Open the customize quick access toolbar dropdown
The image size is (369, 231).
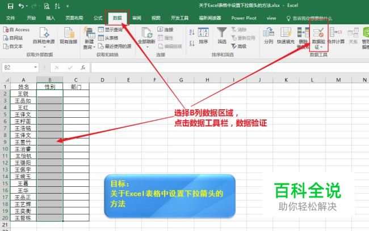(68, 6)
